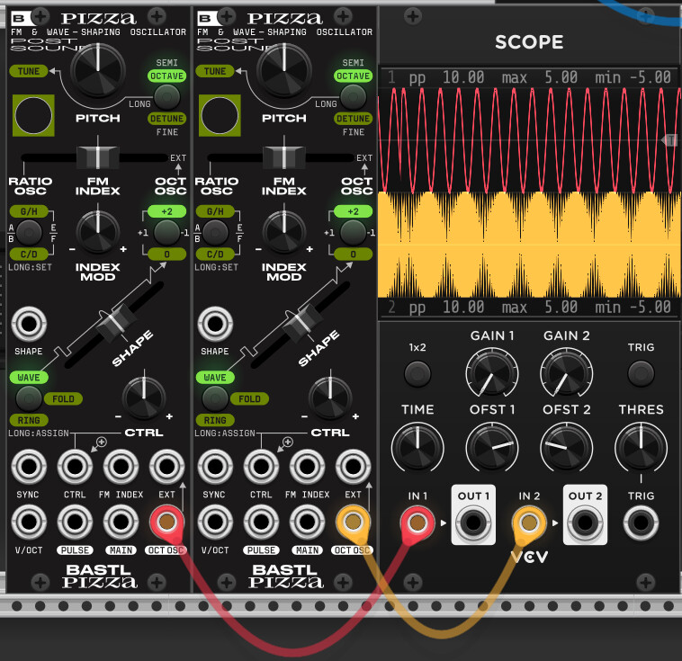This screenshot has width=682, height=661.
Task: Click the GAIN 2 knob on Scope
Action: [566, 373]
